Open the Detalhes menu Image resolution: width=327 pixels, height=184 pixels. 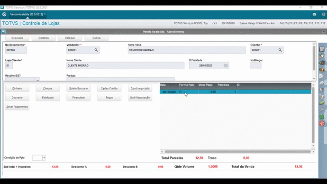(44, 38)
